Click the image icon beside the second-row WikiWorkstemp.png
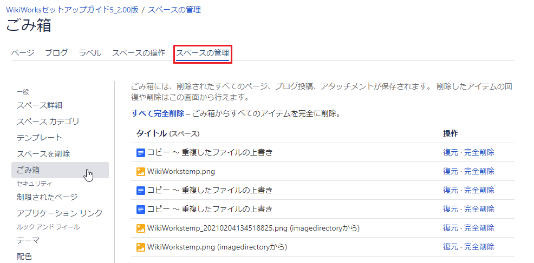This screenshot has width=534, height=263. click(140, 172)
